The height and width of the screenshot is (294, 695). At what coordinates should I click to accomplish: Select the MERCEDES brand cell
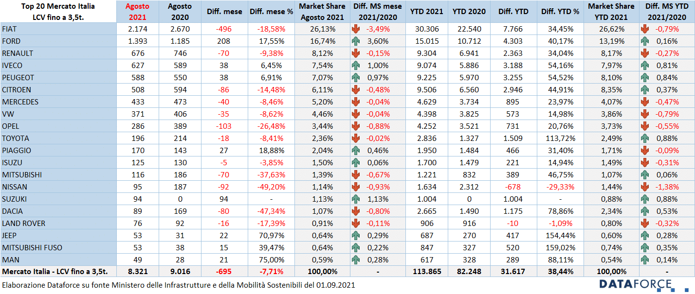[58, 102]
